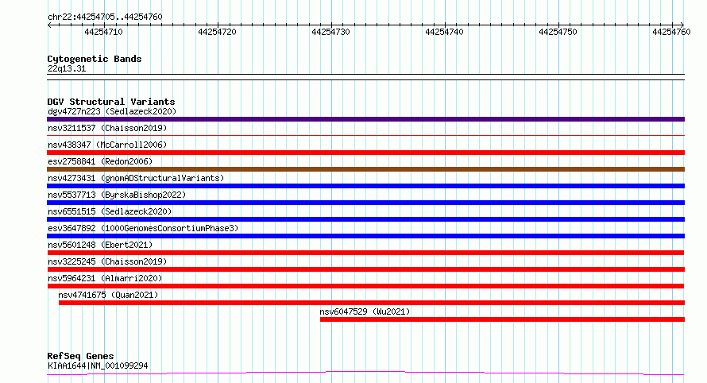Click the chr22:44254705..44254760 region label
The height and width of the screenshot is (383, 707).
(105, 17)
